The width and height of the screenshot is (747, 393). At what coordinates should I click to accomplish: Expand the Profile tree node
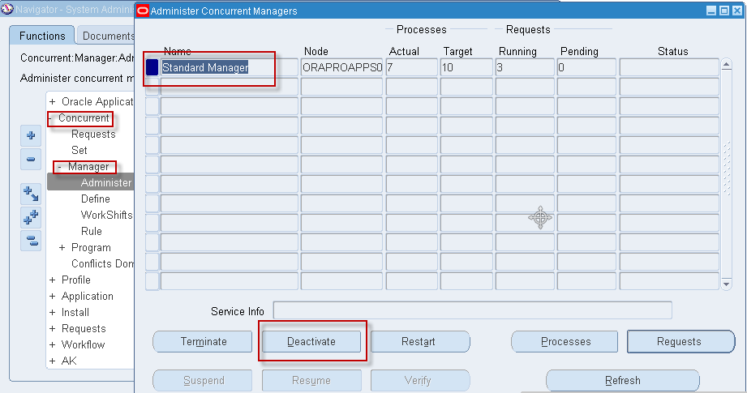tap(53, 280)
